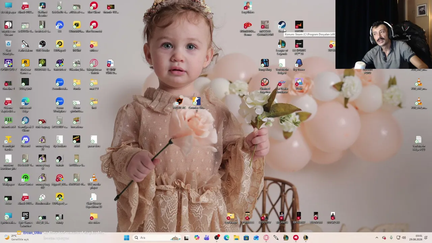Open the speaker volume tray icon

pyautogui.click(x=404, y=238)
